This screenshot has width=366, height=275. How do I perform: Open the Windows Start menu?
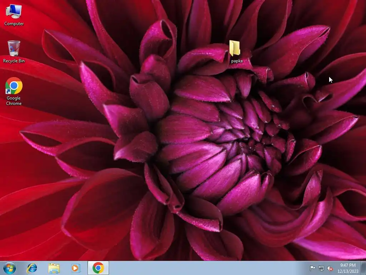click(10, 268)
